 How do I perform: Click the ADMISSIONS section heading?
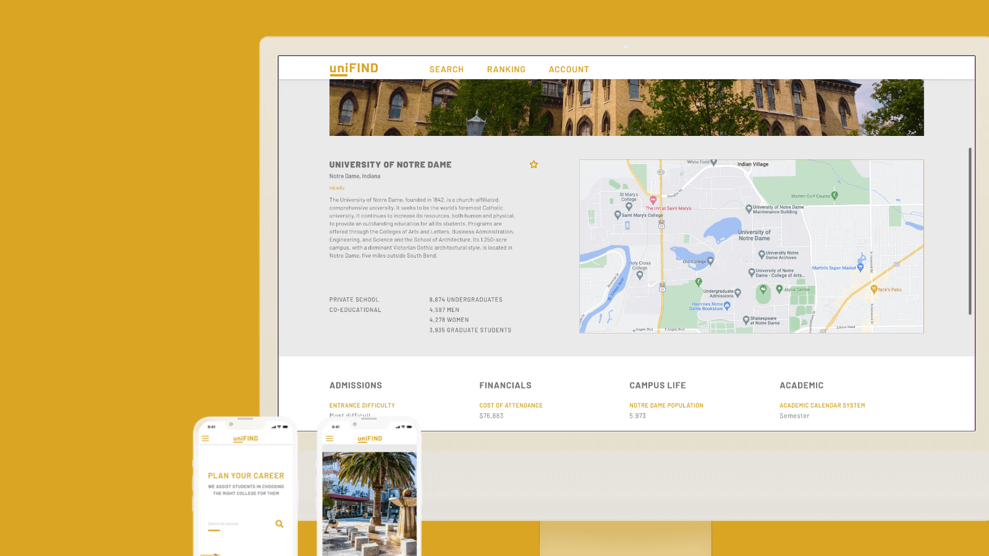pyautogui.click(x=355, y=385)
